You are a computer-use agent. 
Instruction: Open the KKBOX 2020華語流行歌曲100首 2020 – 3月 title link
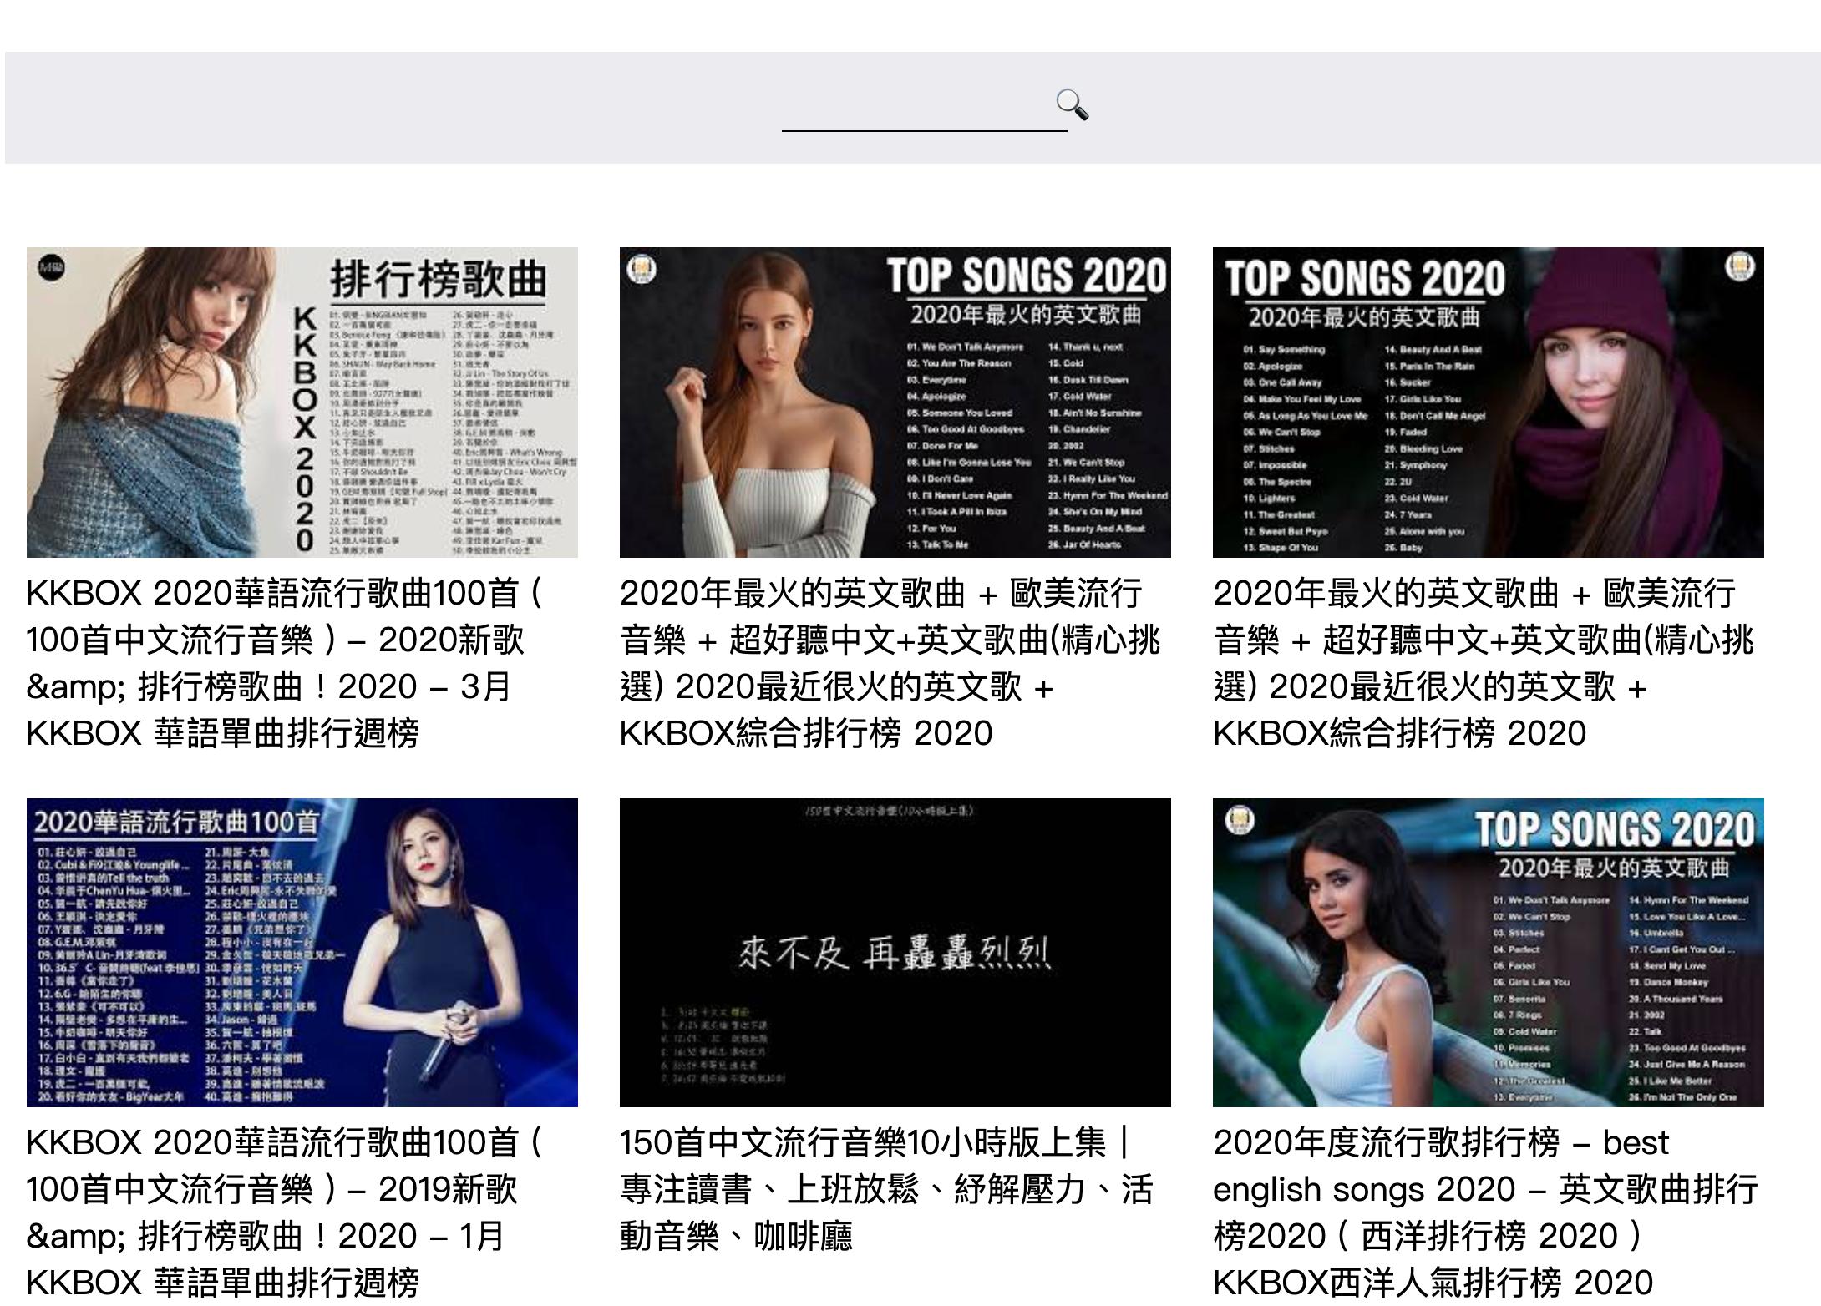pos(285,663)
